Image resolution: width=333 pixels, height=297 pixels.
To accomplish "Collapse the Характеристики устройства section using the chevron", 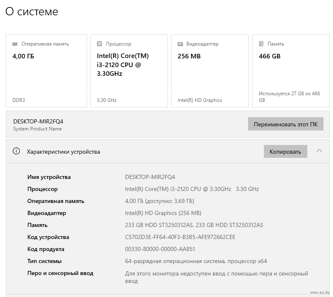I will [319, 151].
